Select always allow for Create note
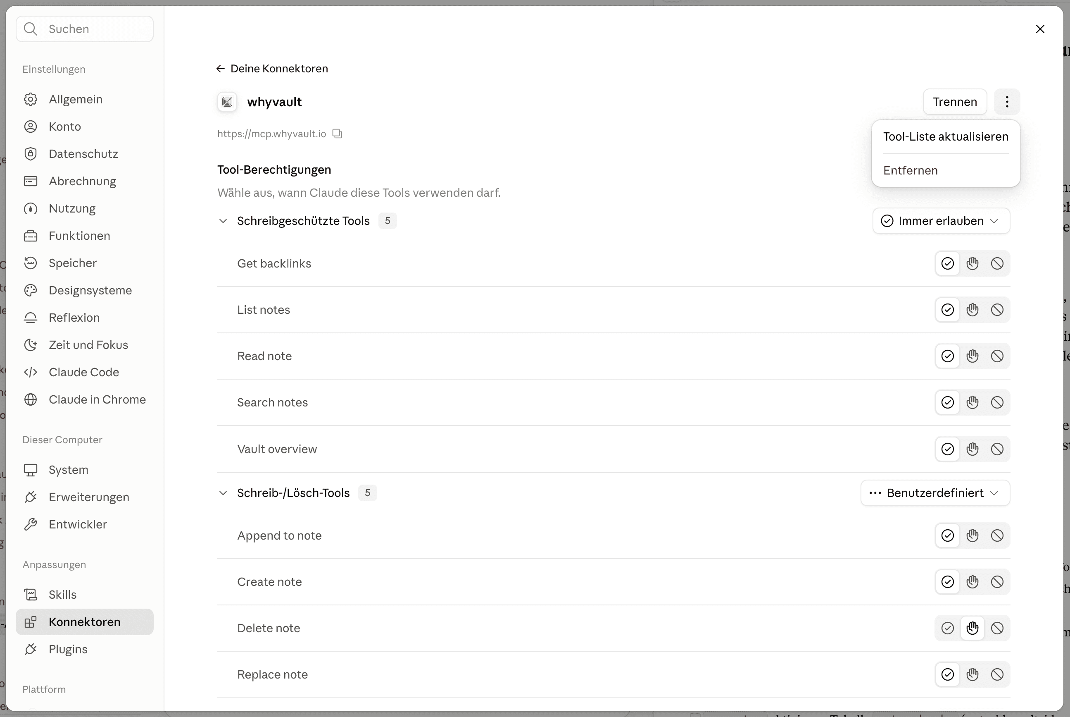 point(948,582)
